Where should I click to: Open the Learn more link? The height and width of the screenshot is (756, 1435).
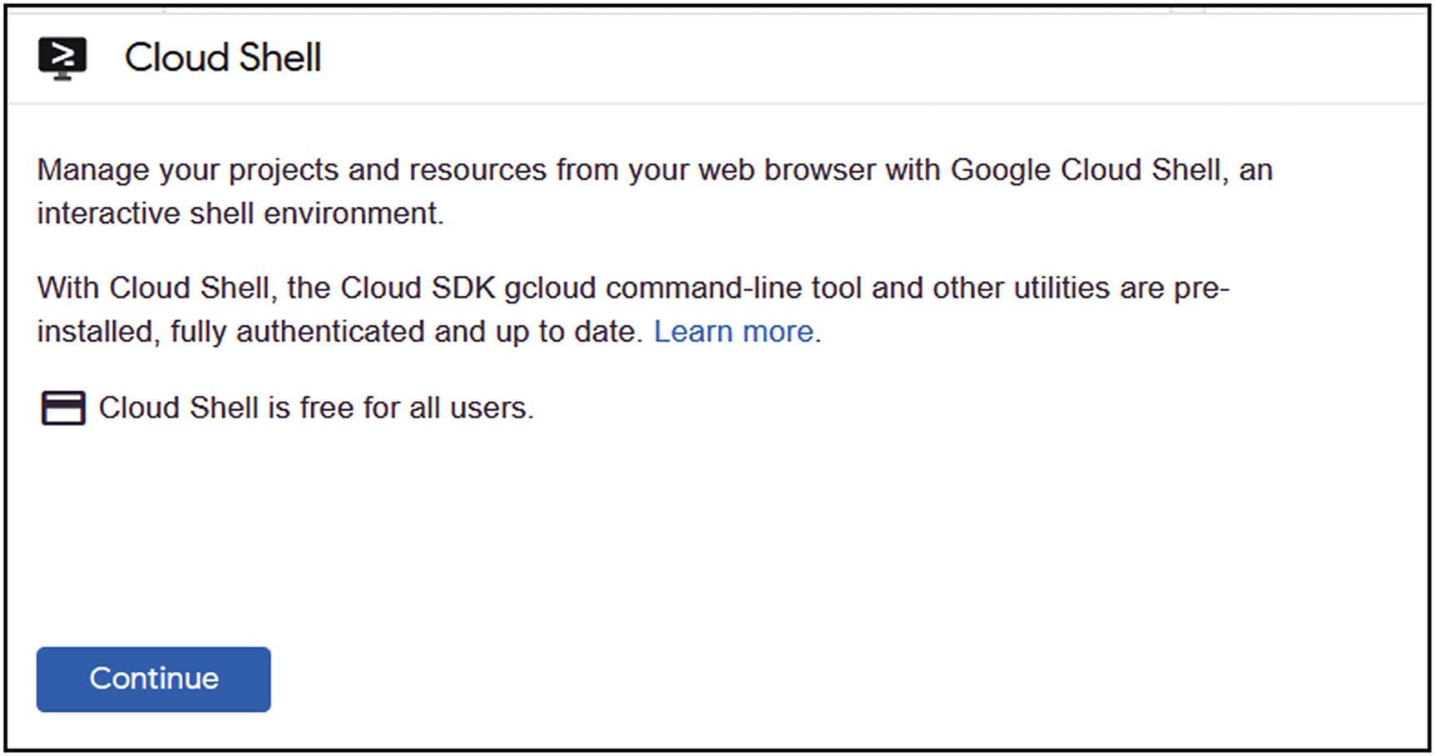(733, 332)
